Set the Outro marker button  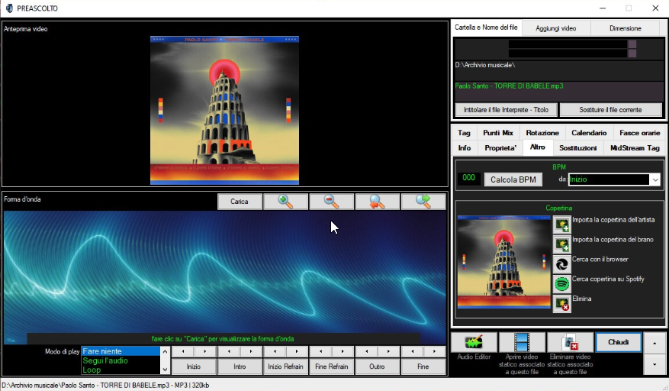[x=377, y=367]
